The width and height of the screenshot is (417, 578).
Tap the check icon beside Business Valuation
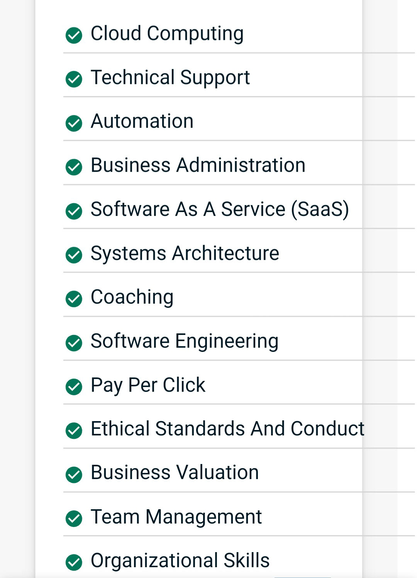(x=74, y=474)
